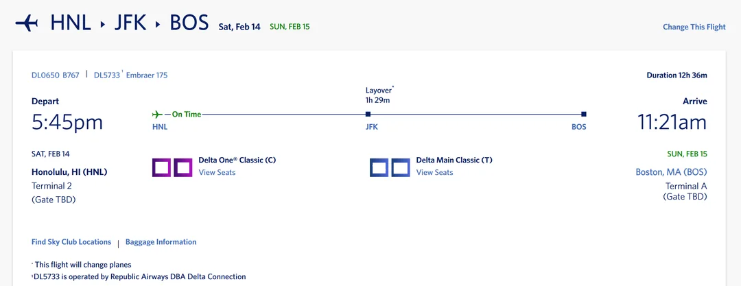Click Honolulu, HI (HNL) departure city
741x286 pixels.
(69, 172)
